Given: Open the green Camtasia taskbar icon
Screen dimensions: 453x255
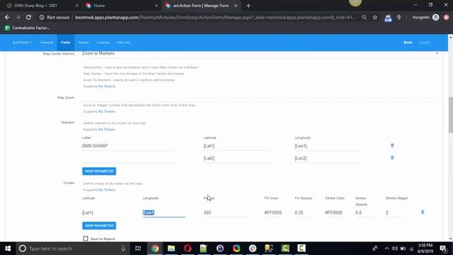Looking at the screenshot, I should click(285, 249).
